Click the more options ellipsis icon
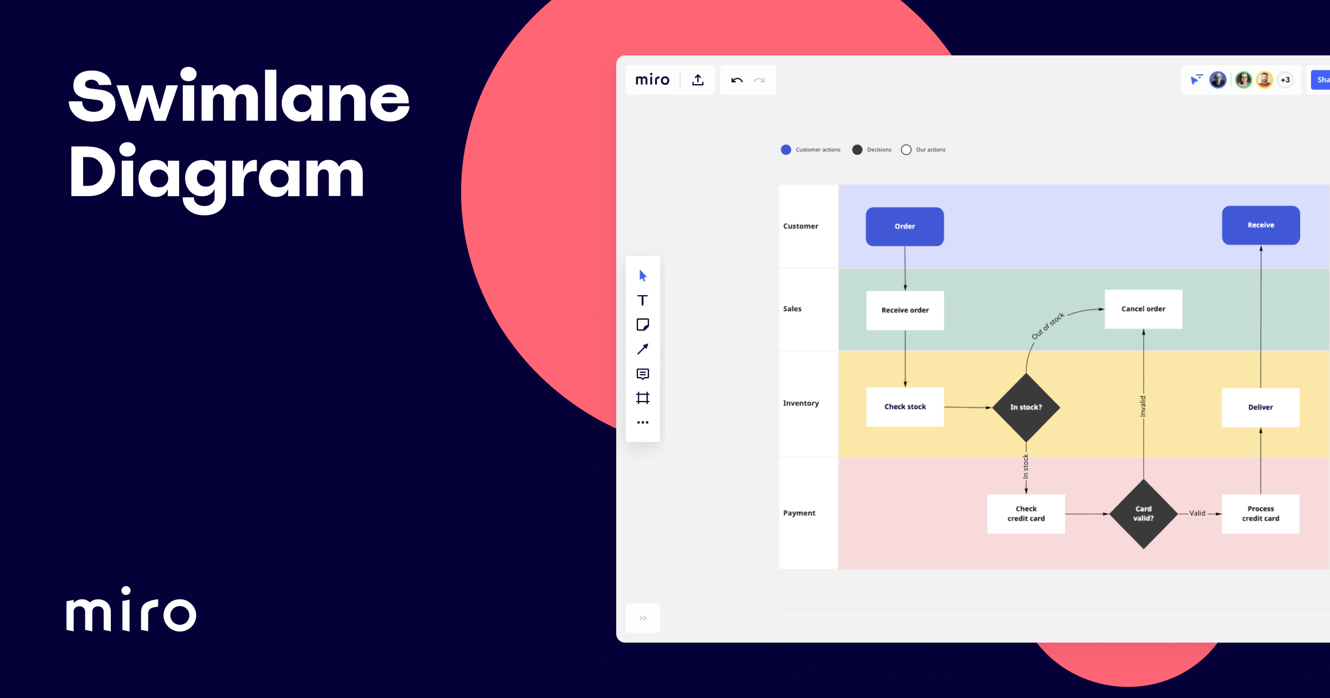Screen dimensions: 1330x698 click(642, 424)
